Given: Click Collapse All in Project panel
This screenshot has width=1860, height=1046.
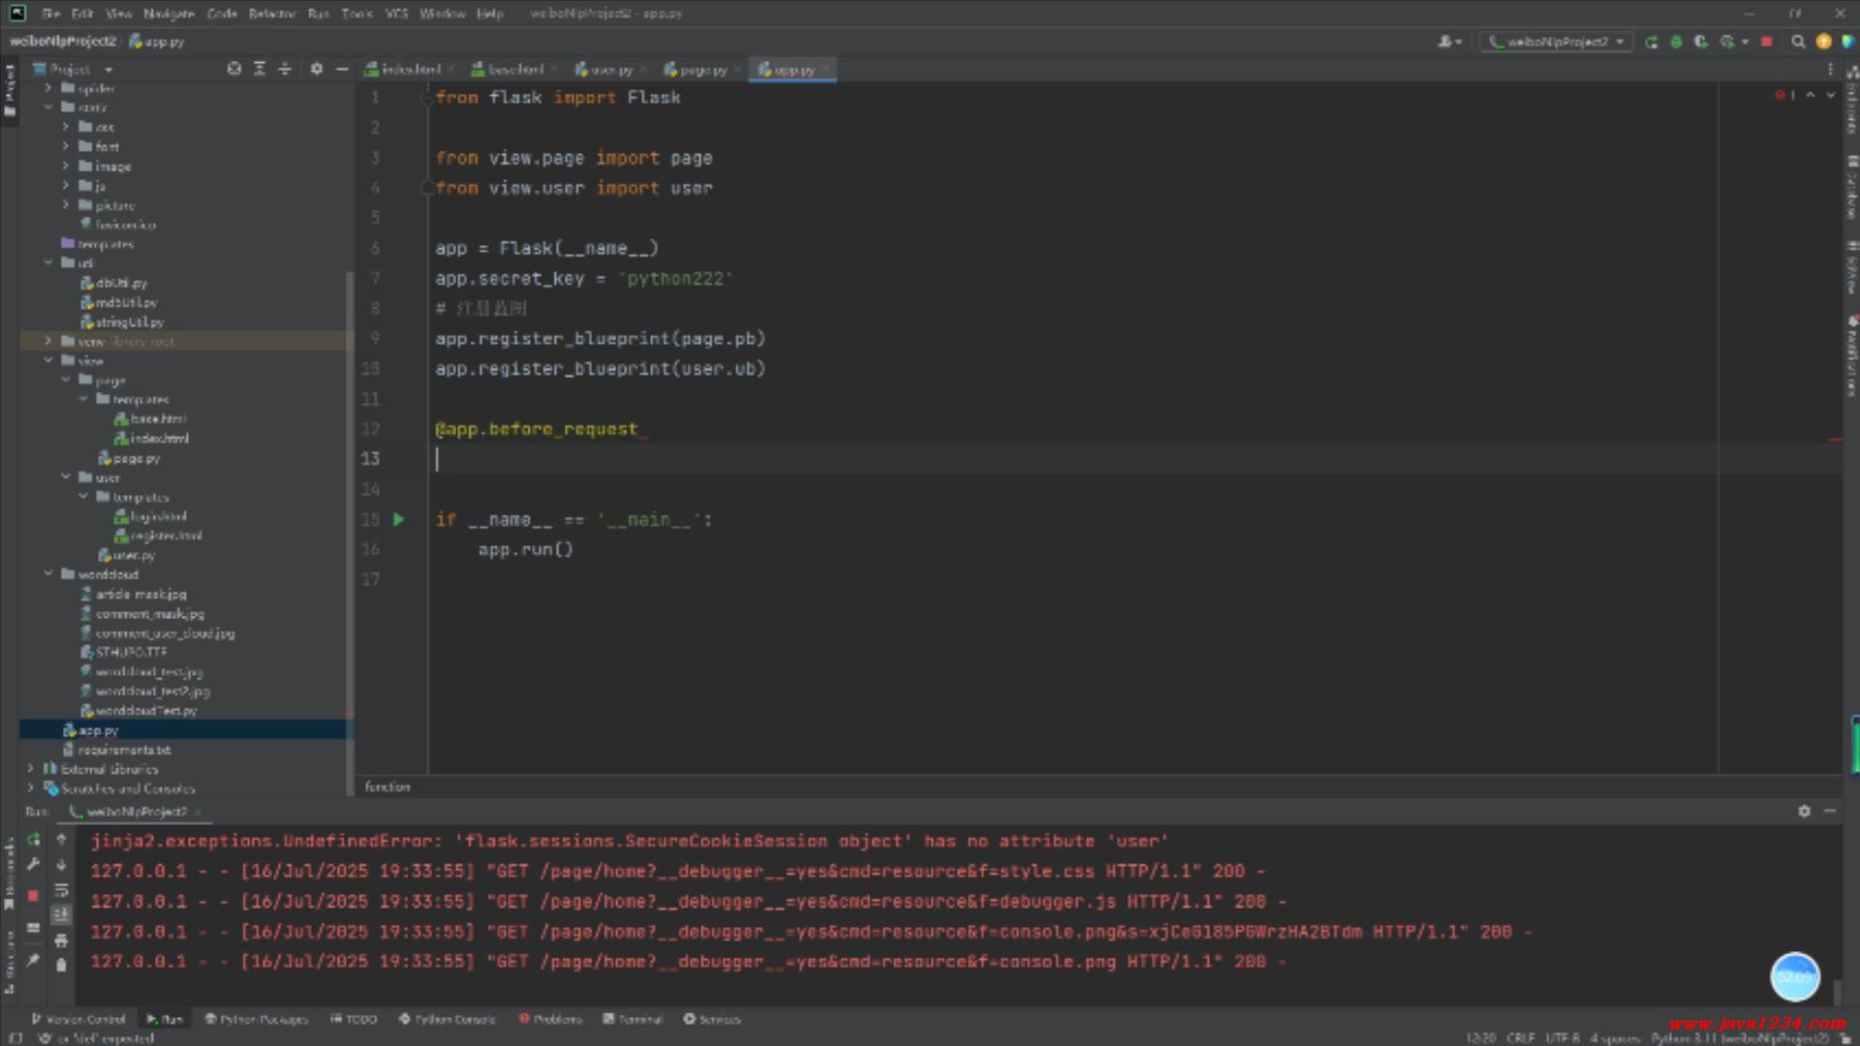Looking at the screenshot, I should point(285,69).
